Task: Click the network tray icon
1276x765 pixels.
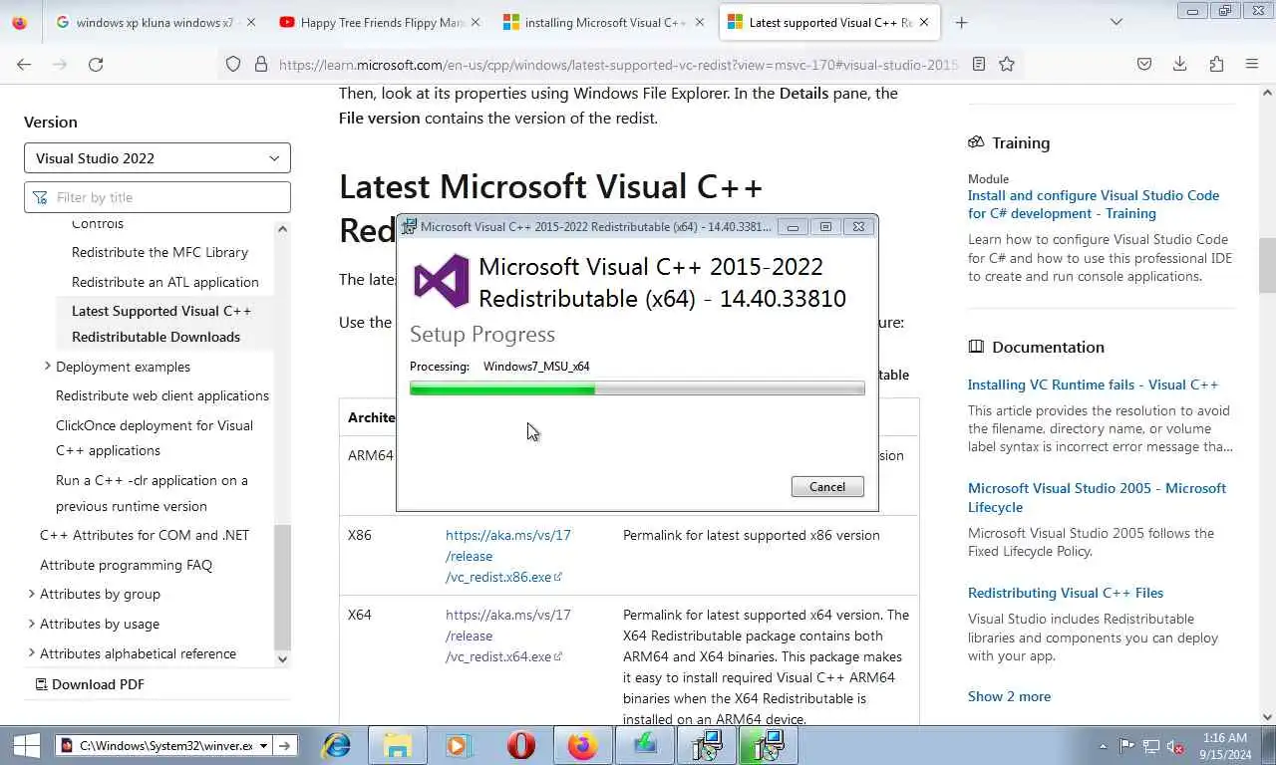Action: click(1151, 746)
